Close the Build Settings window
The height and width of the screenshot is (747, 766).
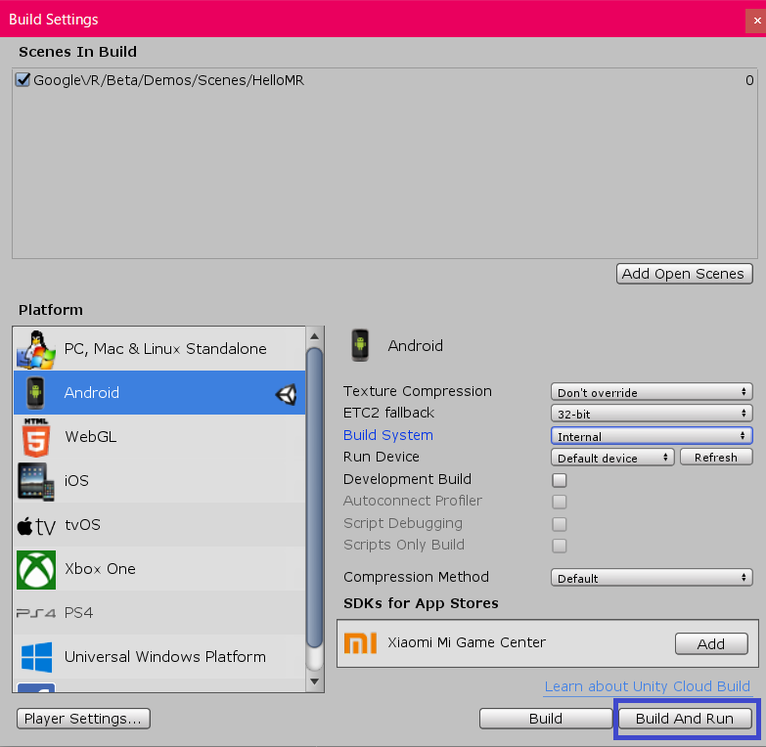pyautogui.click(x=756, y=21)
